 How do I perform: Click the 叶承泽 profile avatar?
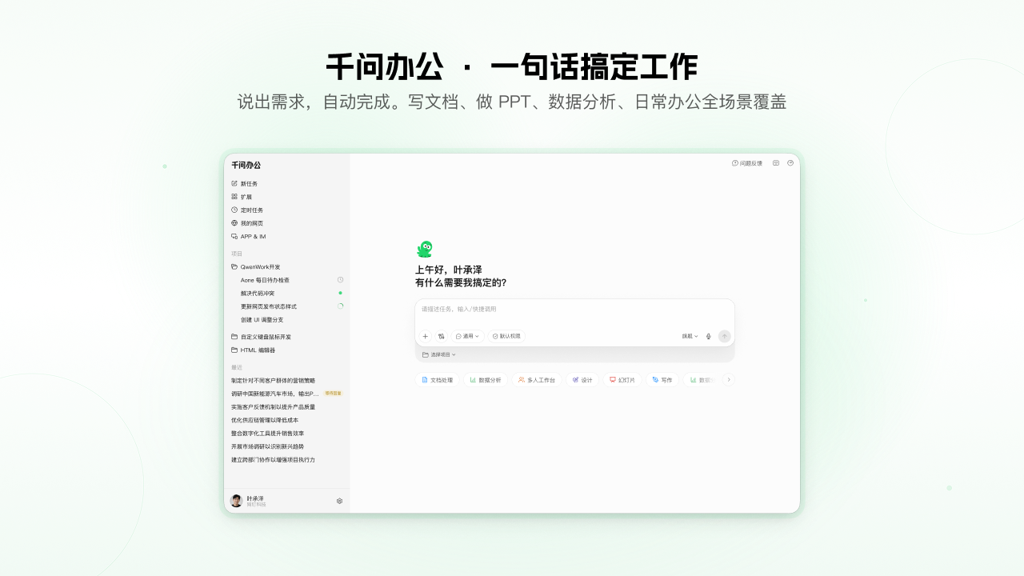(236, 501)
